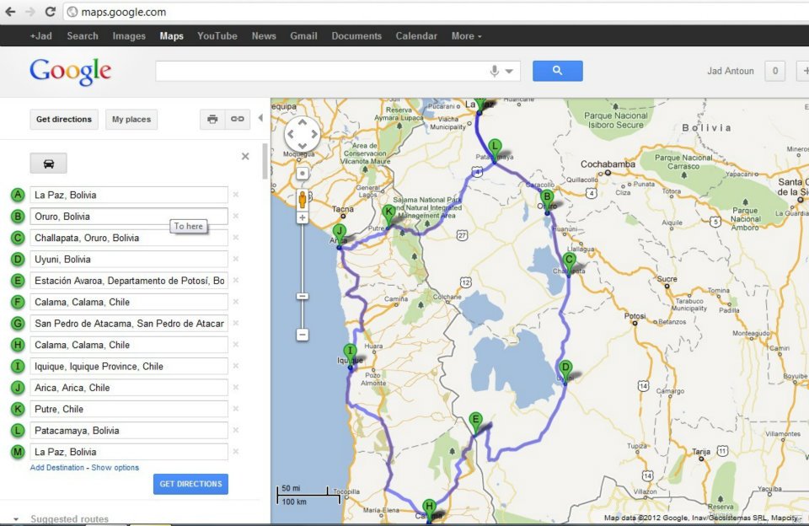
Task: Click the Iquique destination input field
Action: (129, 367)
